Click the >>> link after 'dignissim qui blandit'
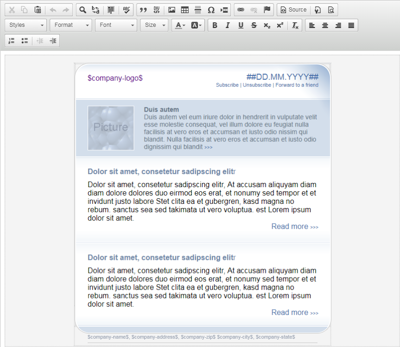Viewport: 400px width, 347px height. click(x=209, y=147)
